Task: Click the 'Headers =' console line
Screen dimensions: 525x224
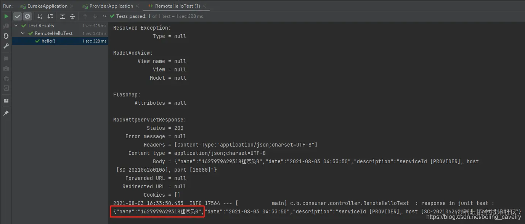Action: pos(231,145)
